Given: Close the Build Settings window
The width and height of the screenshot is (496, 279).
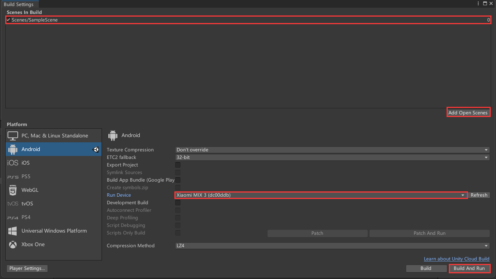Looking at the screenshot, I should pos(491,3).
